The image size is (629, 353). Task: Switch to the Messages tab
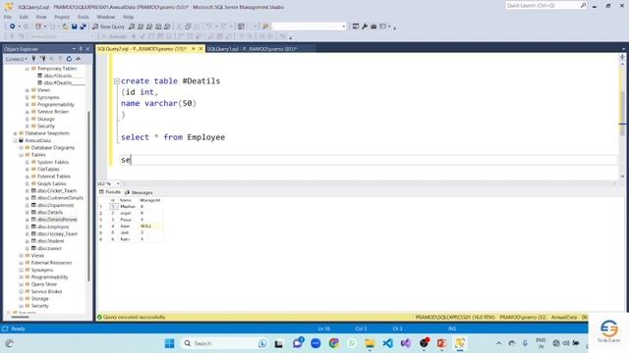(139, 192)
